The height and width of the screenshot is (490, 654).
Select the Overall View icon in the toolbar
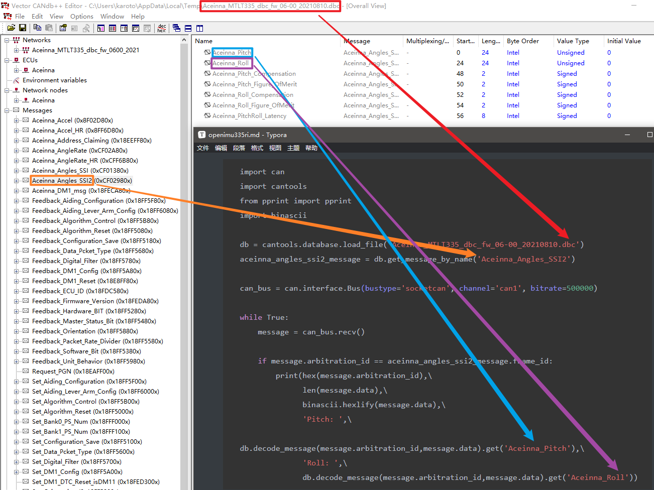click(100, 28)
